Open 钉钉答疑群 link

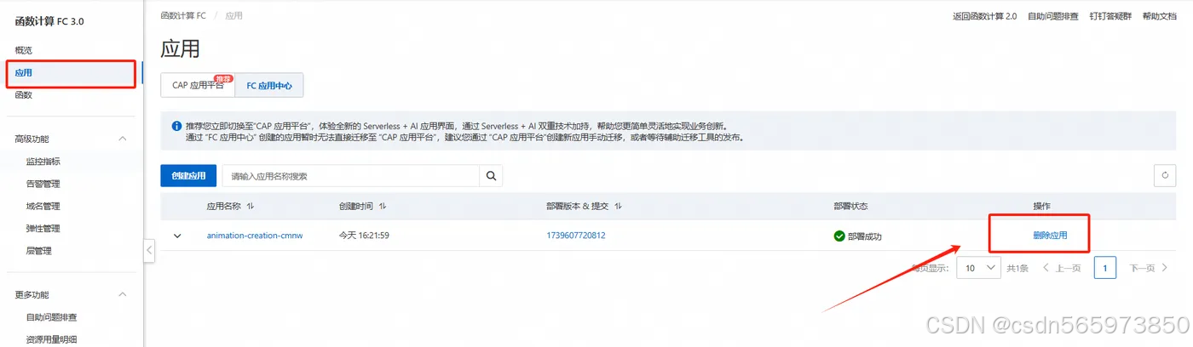(1109, 16)
